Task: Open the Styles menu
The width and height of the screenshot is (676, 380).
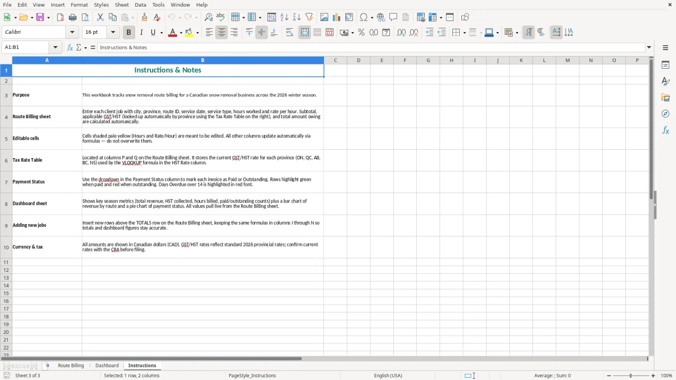Action: point(101,5)
